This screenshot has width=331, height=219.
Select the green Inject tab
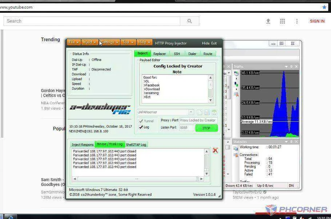pos(143,54)
